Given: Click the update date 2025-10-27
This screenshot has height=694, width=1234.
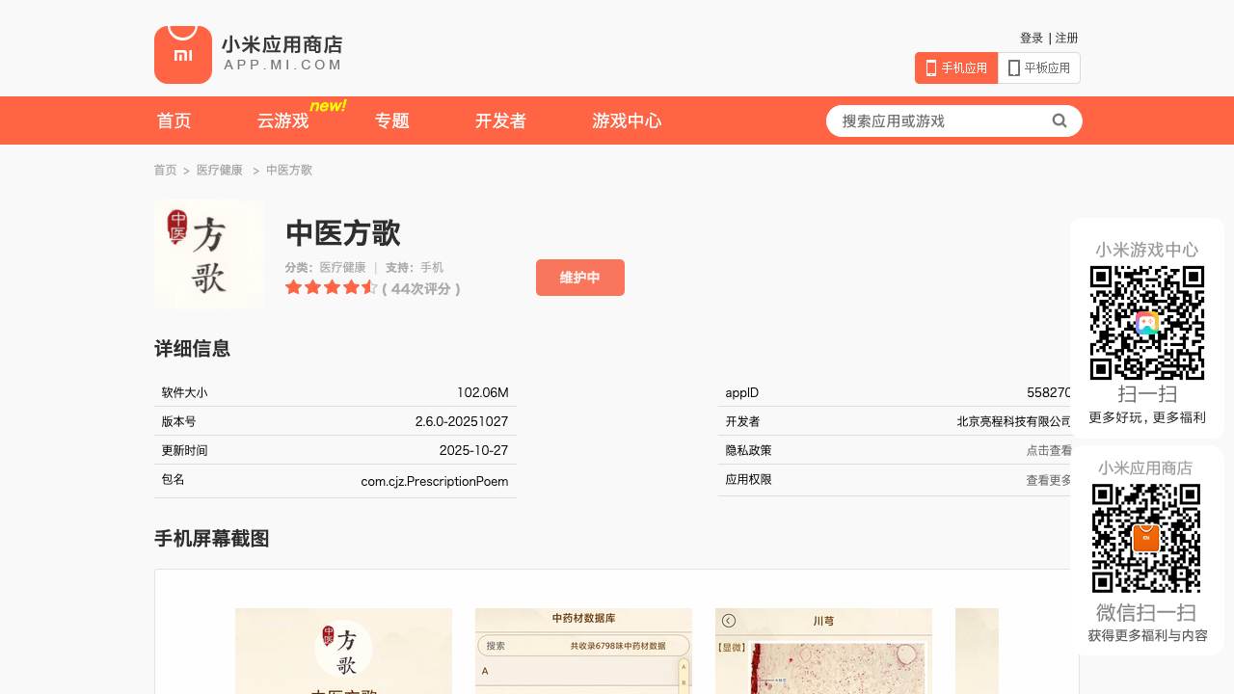Looking at the screenshot, I should (474, 450).
